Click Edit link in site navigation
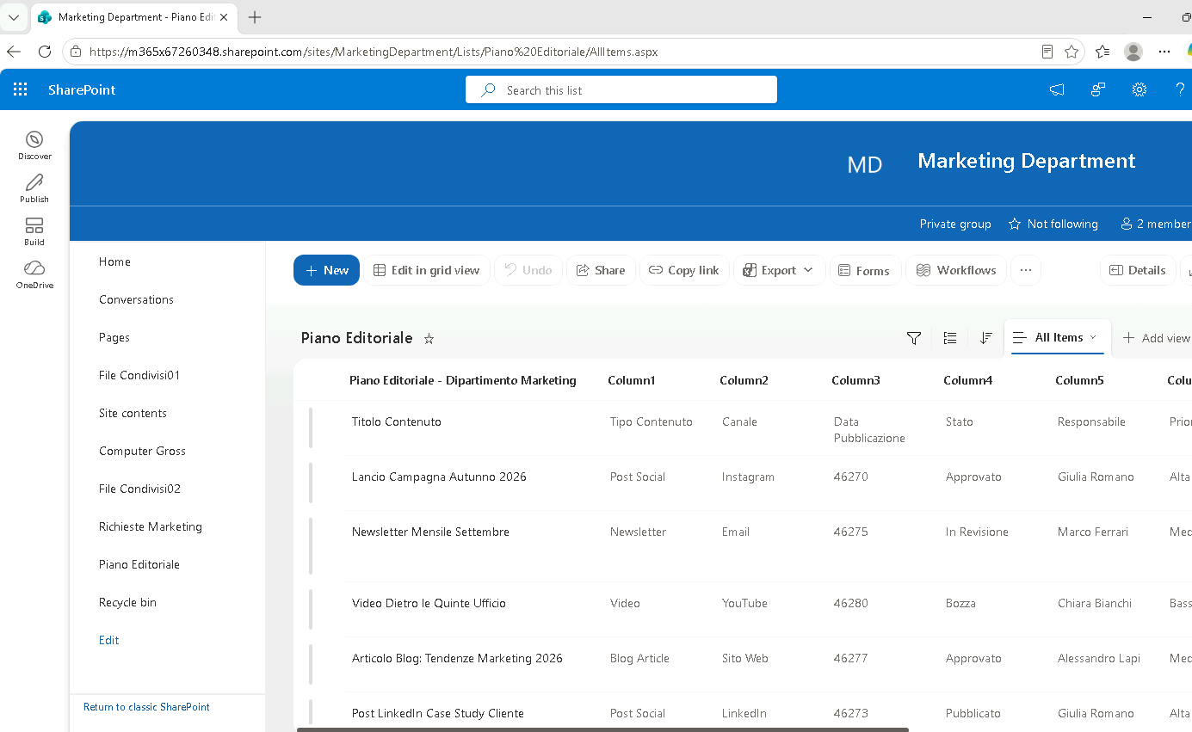 click(x=108, y=640)
